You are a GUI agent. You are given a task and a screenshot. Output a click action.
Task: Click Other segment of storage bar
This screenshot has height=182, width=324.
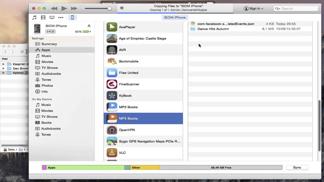pos(145,168)
